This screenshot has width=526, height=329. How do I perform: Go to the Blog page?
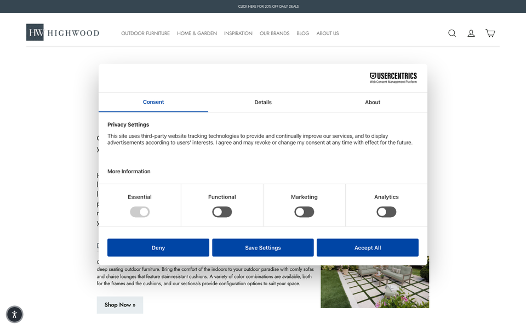[x=302, y=33]
